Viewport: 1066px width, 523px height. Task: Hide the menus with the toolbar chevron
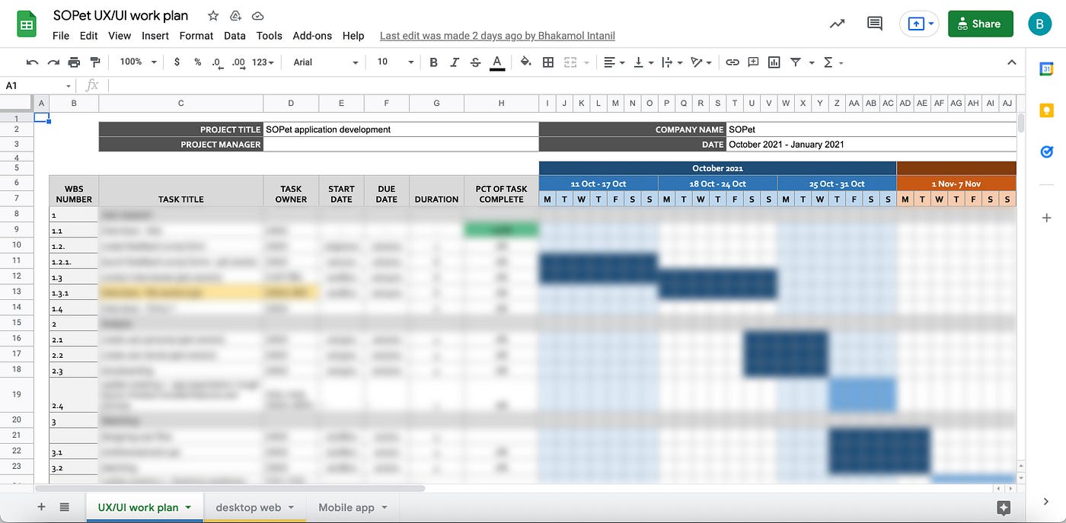point(1011,62)
